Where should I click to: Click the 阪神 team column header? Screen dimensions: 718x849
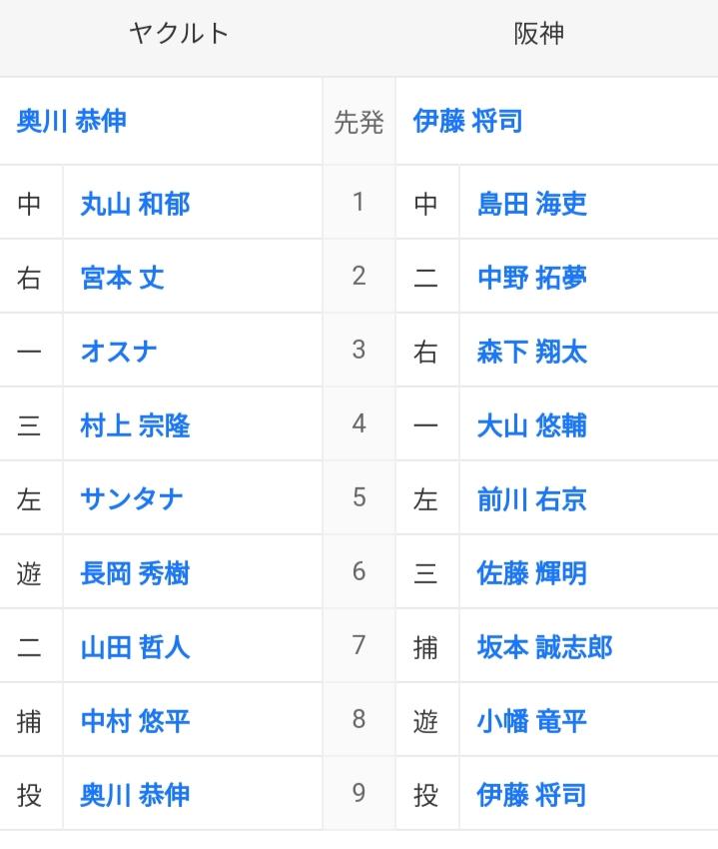click(x=539, y=34)
